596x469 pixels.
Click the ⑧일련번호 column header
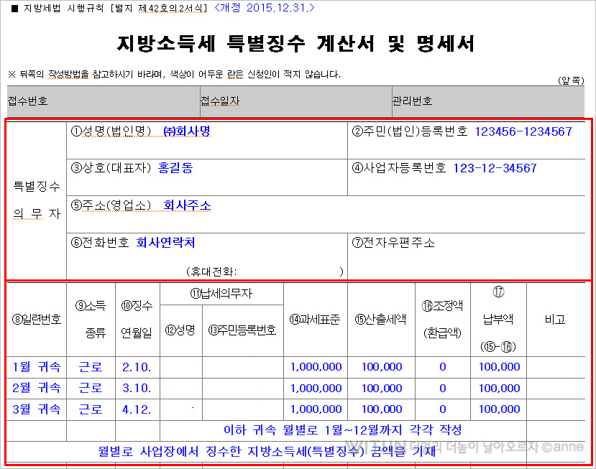pos(37,320)
